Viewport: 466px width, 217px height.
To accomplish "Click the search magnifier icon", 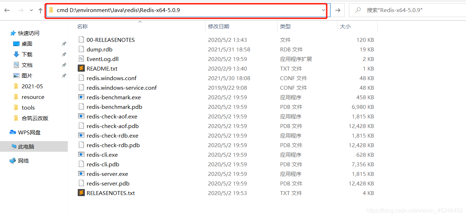I will [x=358, y=10].
